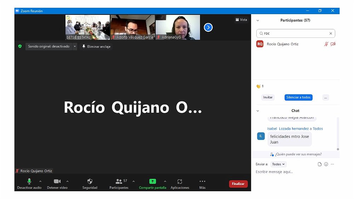Screen dimensions: 354x199
Task: Open the Más three-dots menu
Action: pos(202,181)
